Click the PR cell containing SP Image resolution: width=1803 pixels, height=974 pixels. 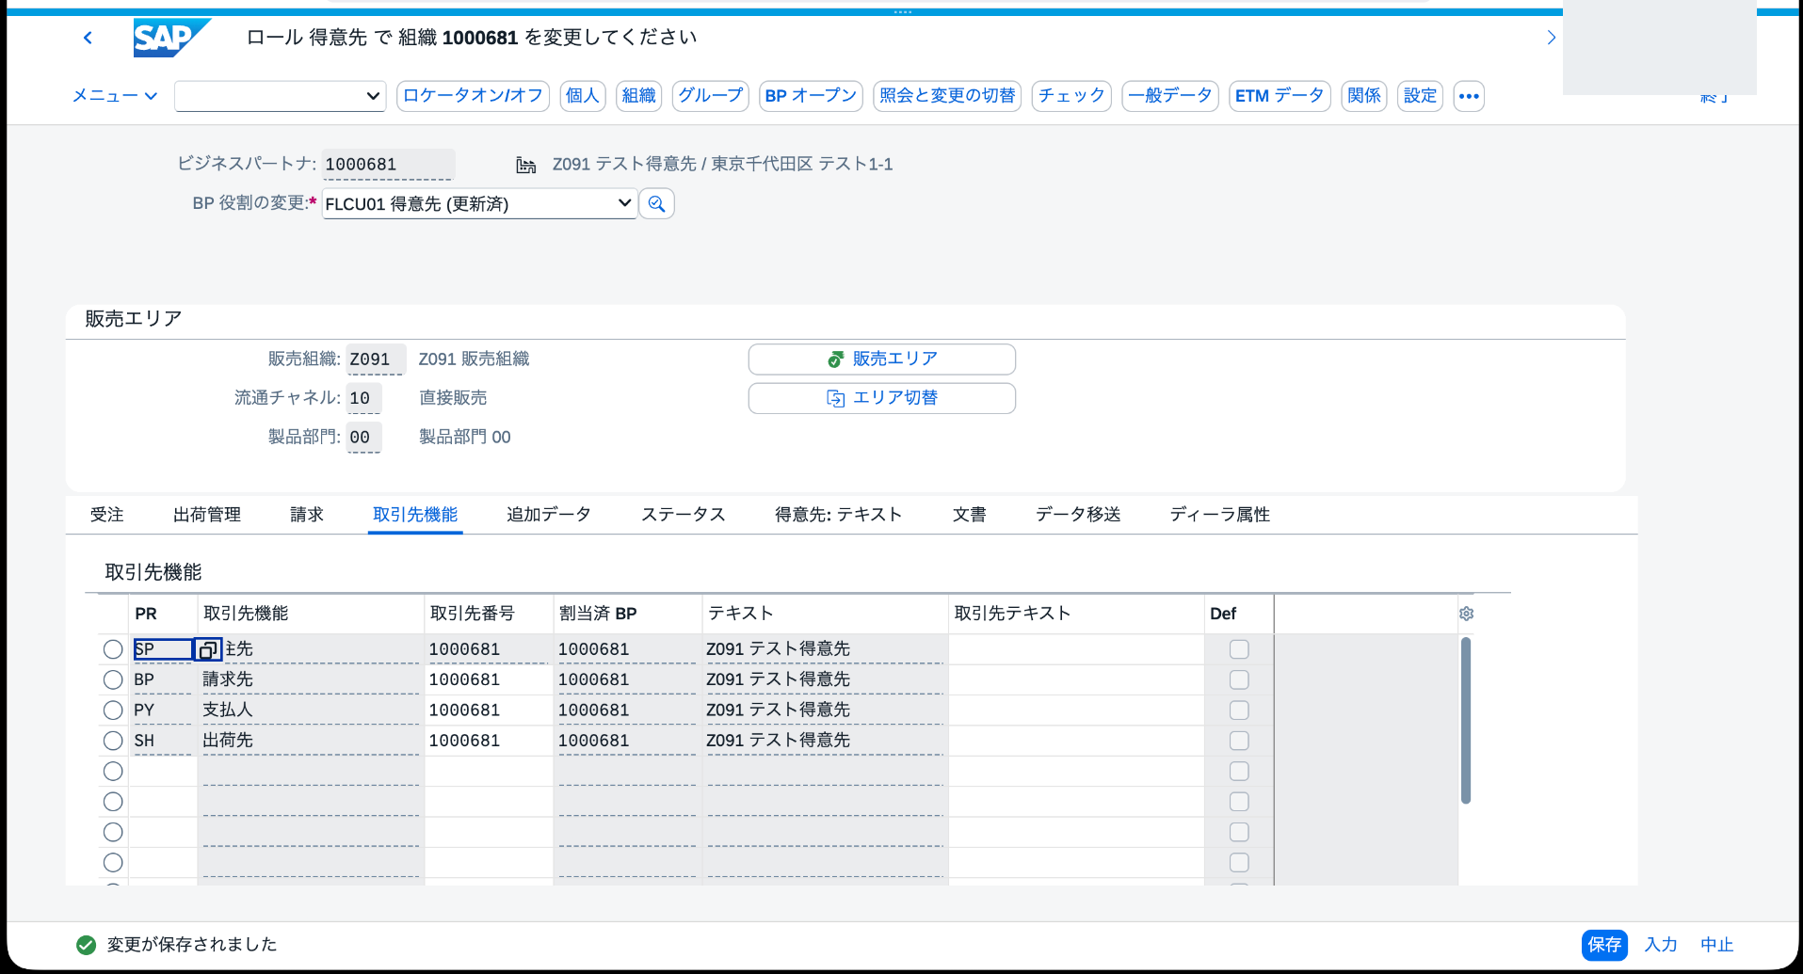pyautogui.click(x=163, y=649)
